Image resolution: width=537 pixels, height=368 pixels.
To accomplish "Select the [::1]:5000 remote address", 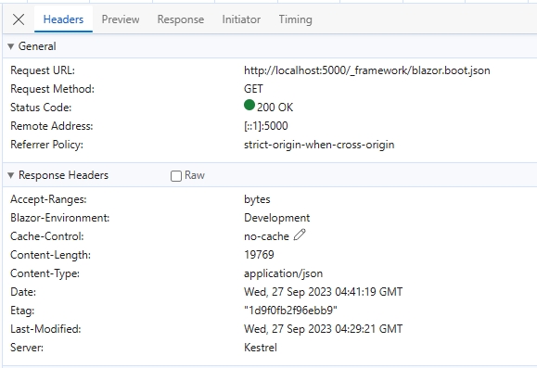I will pos(266,126).
